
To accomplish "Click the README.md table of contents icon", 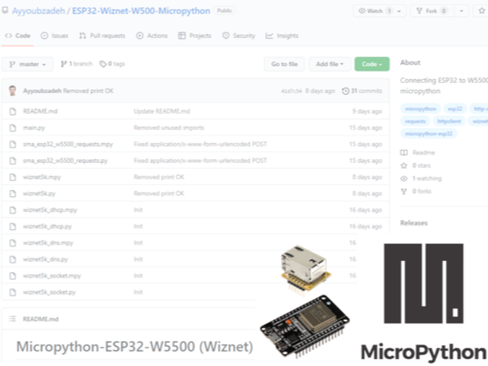I will [12, 319].
